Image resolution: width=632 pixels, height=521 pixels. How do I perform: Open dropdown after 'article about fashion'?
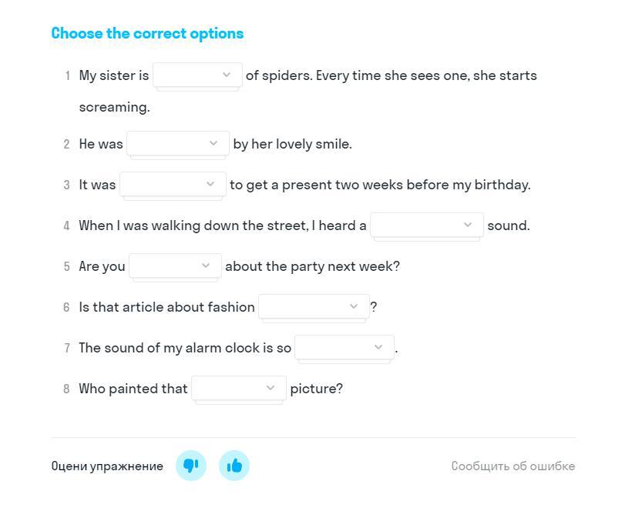[x=314, y=306]
